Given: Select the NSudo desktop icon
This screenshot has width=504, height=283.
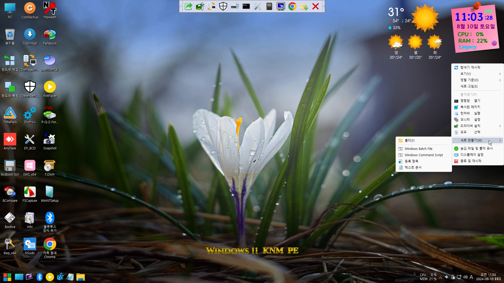Looking at the screenshot, I should click(x=30, y=247).
